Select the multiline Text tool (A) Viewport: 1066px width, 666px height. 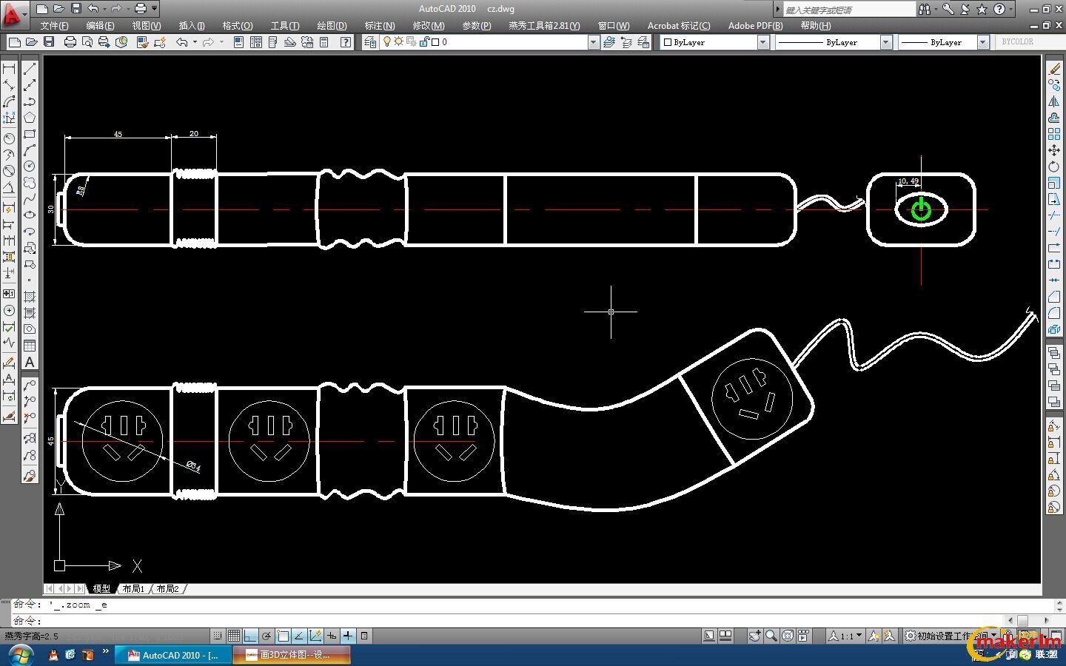[x=30, y=362]
